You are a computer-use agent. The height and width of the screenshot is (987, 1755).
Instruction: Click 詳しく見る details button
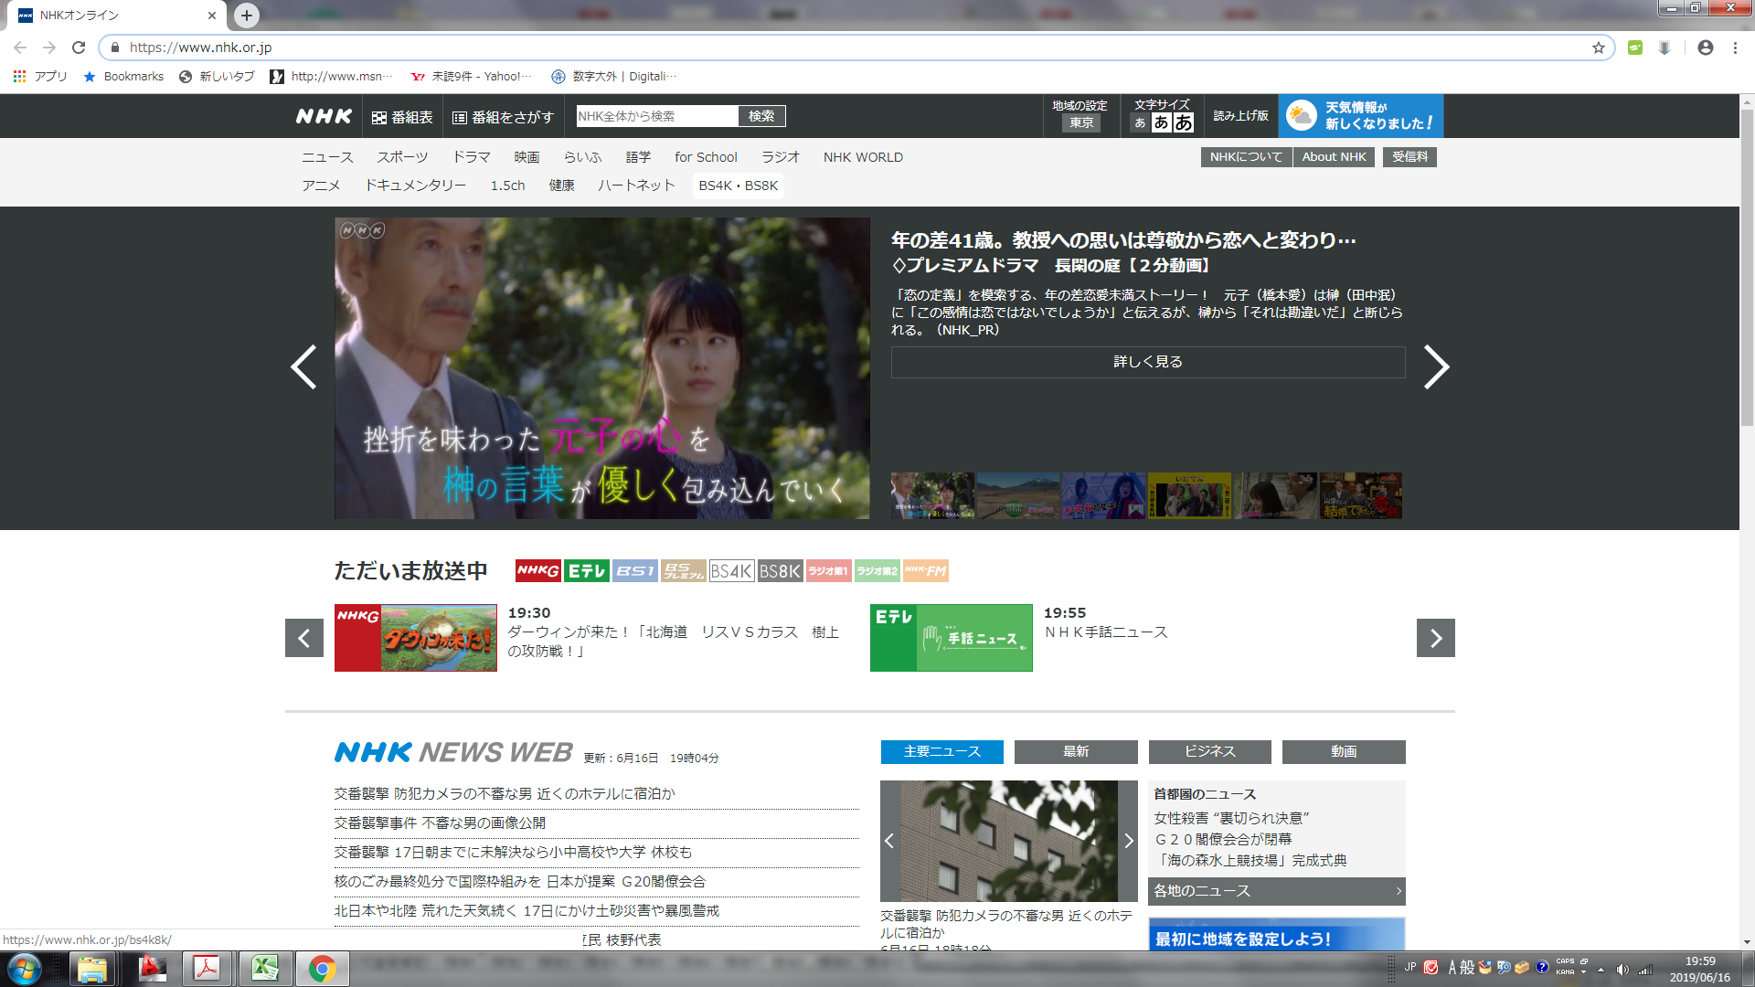(1148, 362)
